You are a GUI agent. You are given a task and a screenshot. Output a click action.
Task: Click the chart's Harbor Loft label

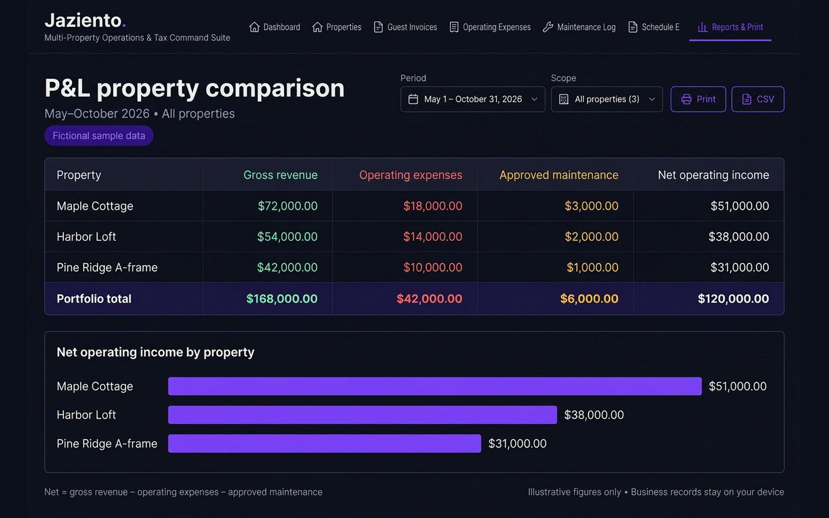[x=86, y=415]
